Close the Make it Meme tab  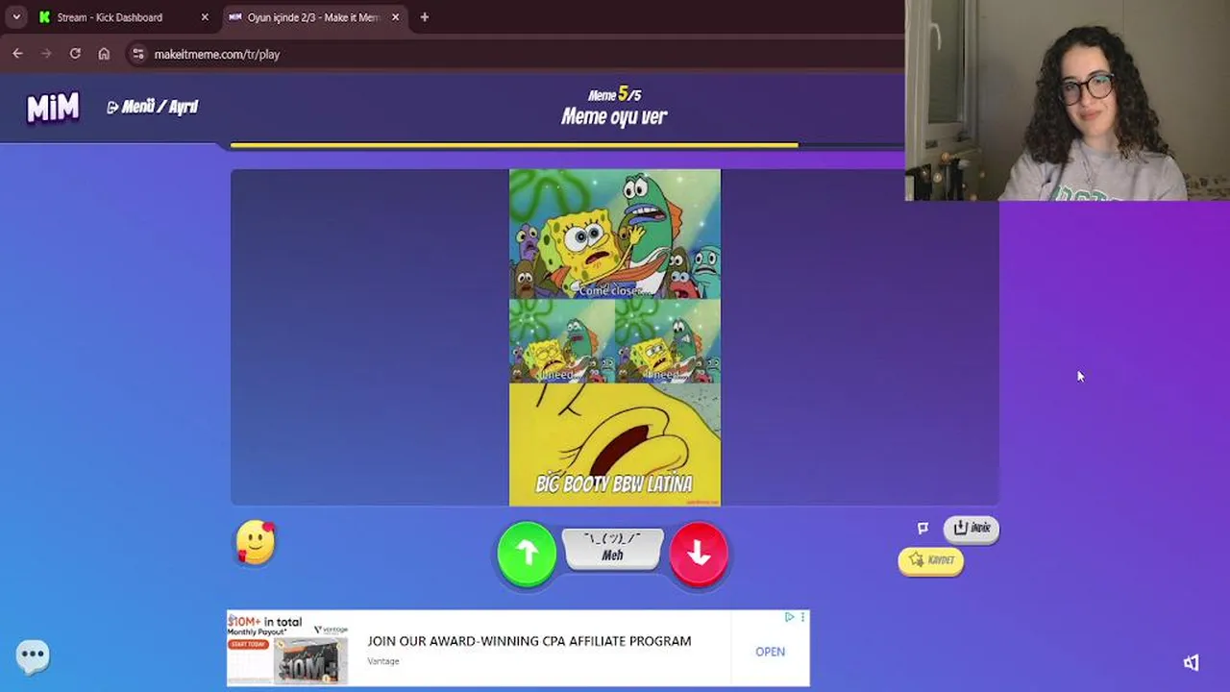coord(395,17)
